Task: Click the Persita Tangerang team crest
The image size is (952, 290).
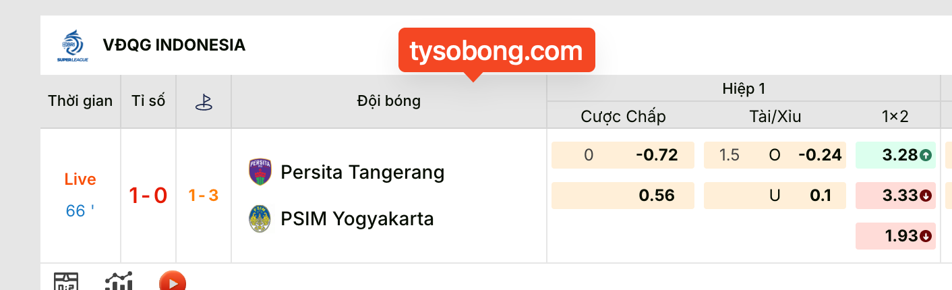Action: click(x=260, y=172)
